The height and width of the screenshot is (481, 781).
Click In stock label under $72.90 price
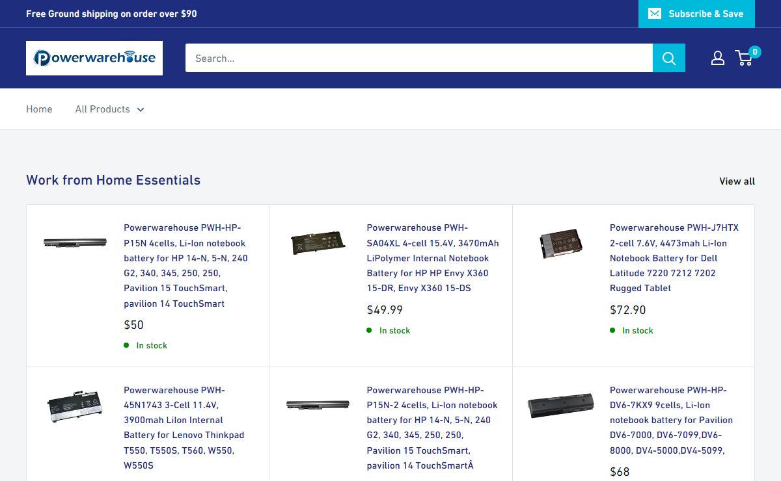(x=637, y=331)
